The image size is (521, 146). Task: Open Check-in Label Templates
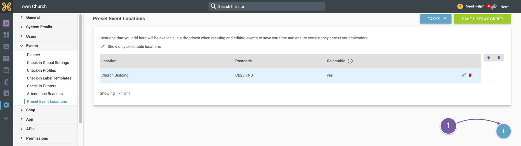tap(49, 78)
